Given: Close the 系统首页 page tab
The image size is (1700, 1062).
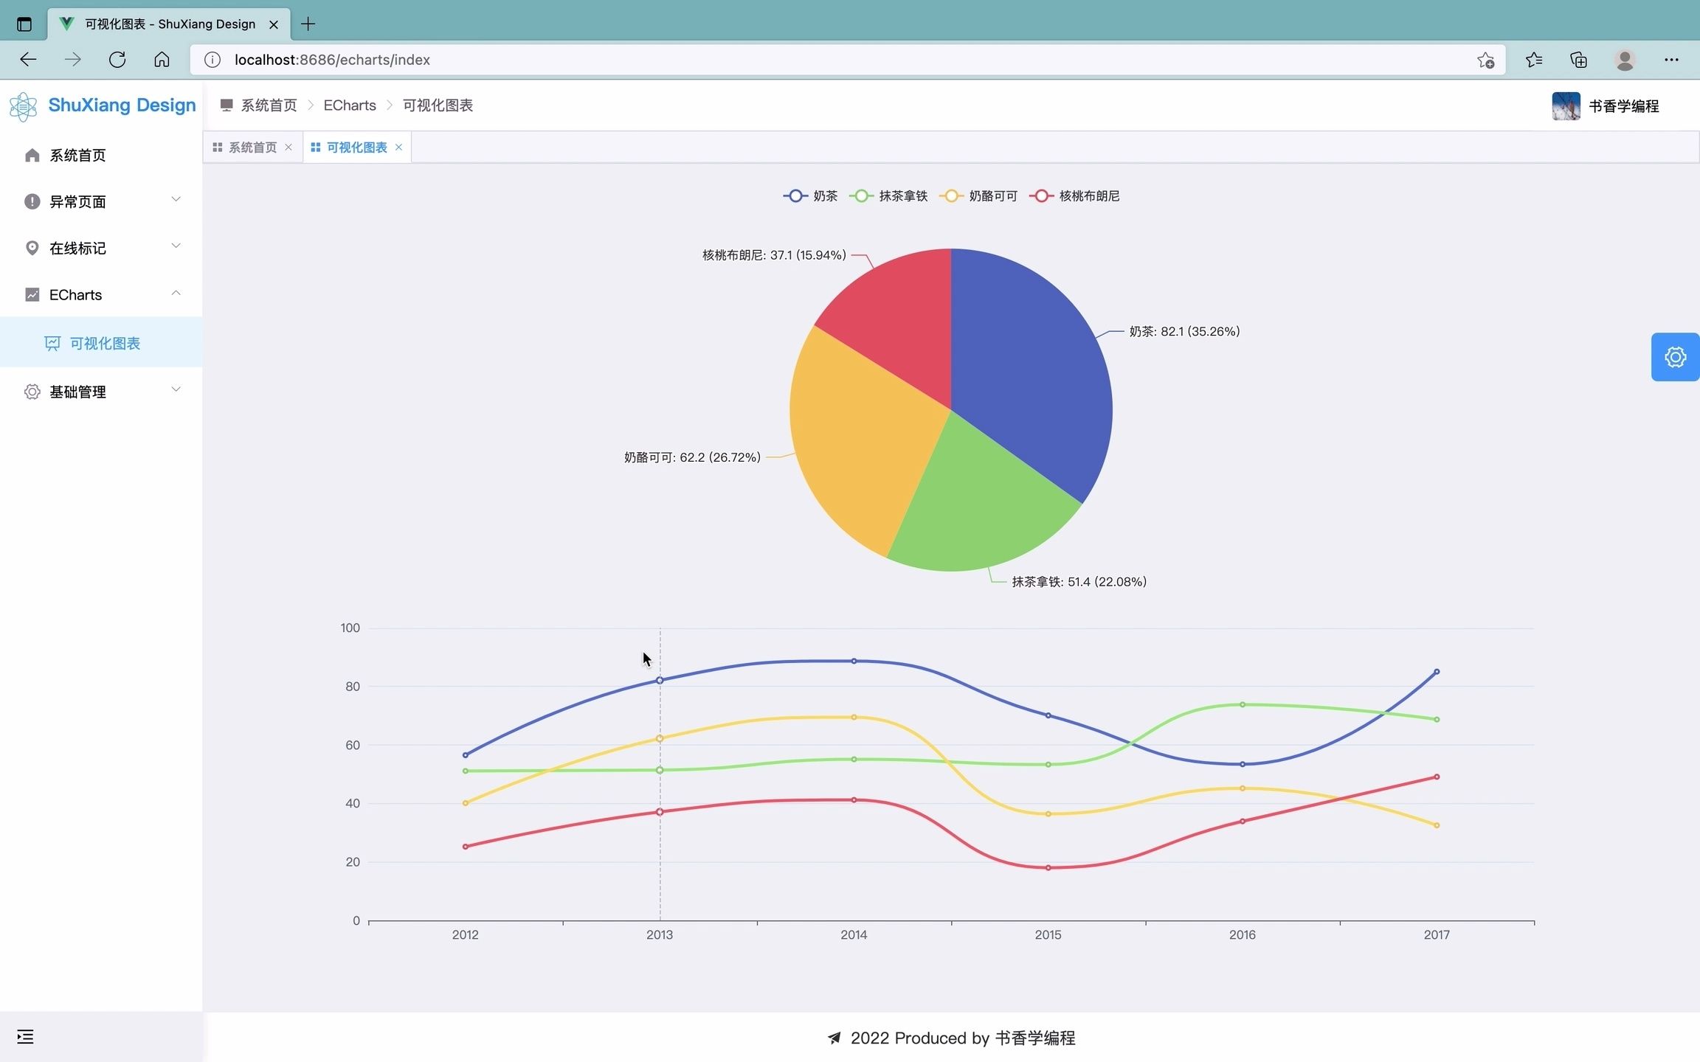Looking at the screenshot, I should point(288,147).
